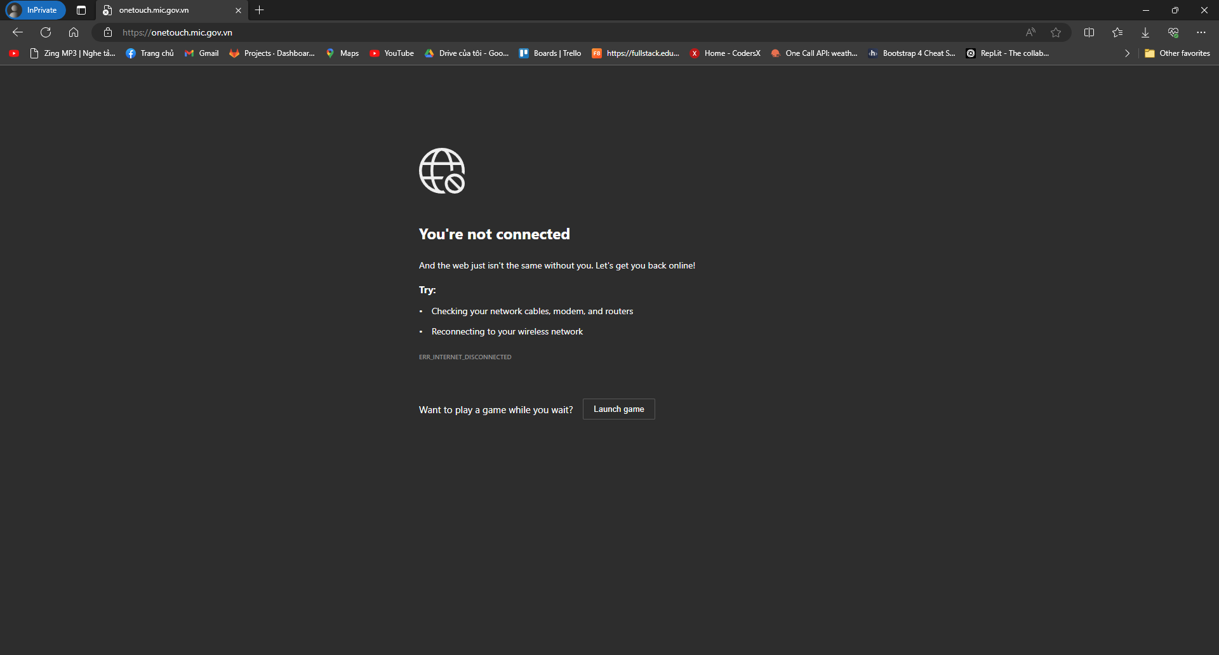Screen dimensions: 1219x655
Task: View site information lock icon
Action: 108,32
